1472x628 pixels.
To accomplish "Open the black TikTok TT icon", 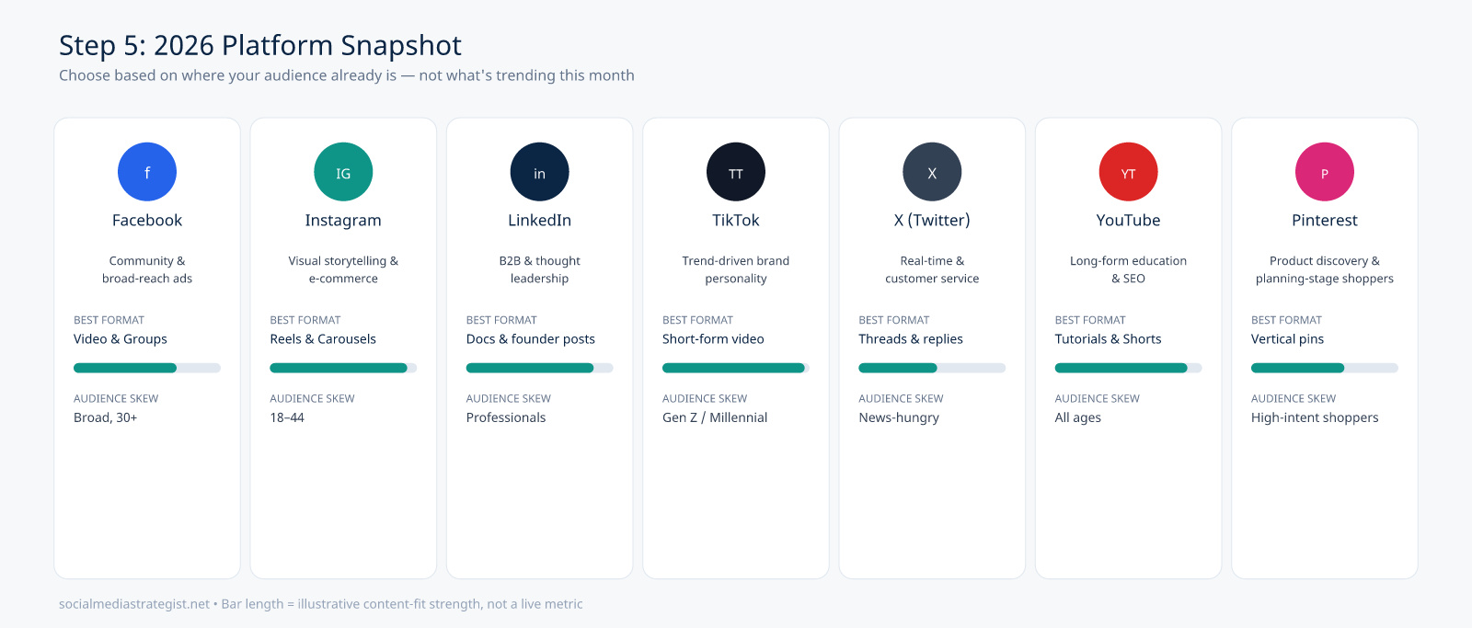I will [736, 172].
